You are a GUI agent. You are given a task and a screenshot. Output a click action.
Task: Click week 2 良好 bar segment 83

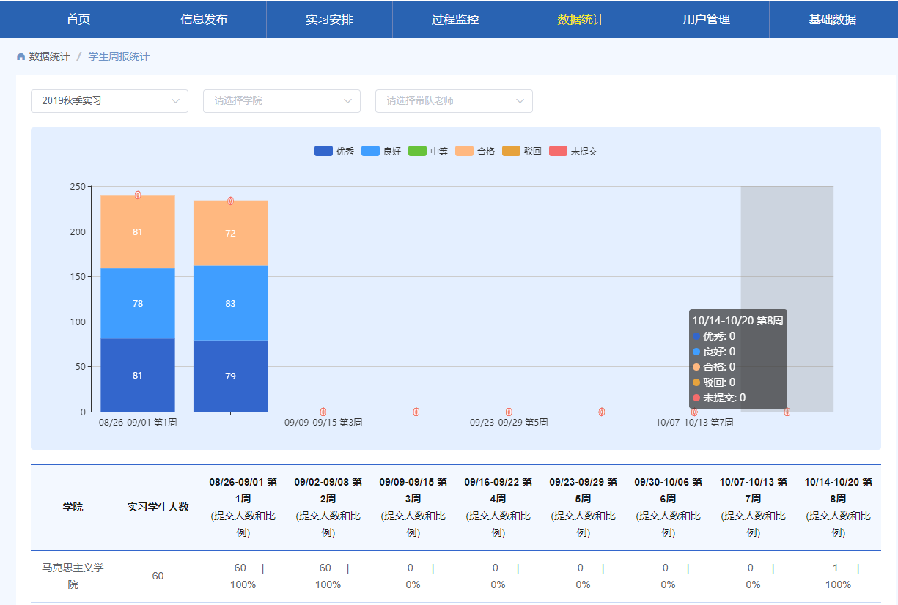tap(230, 303)
